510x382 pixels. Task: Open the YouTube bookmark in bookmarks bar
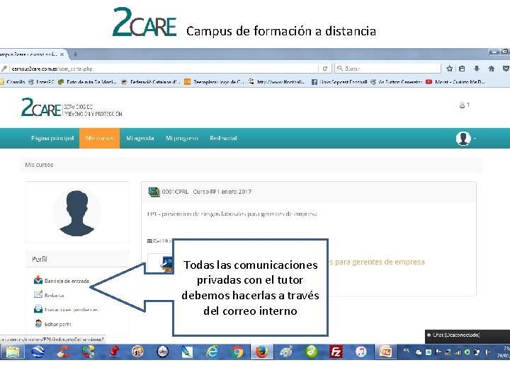click(455, 82)
